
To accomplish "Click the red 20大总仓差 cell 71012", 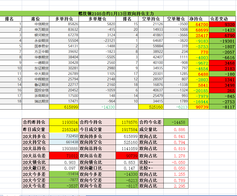I will click(x=64, y=156).
